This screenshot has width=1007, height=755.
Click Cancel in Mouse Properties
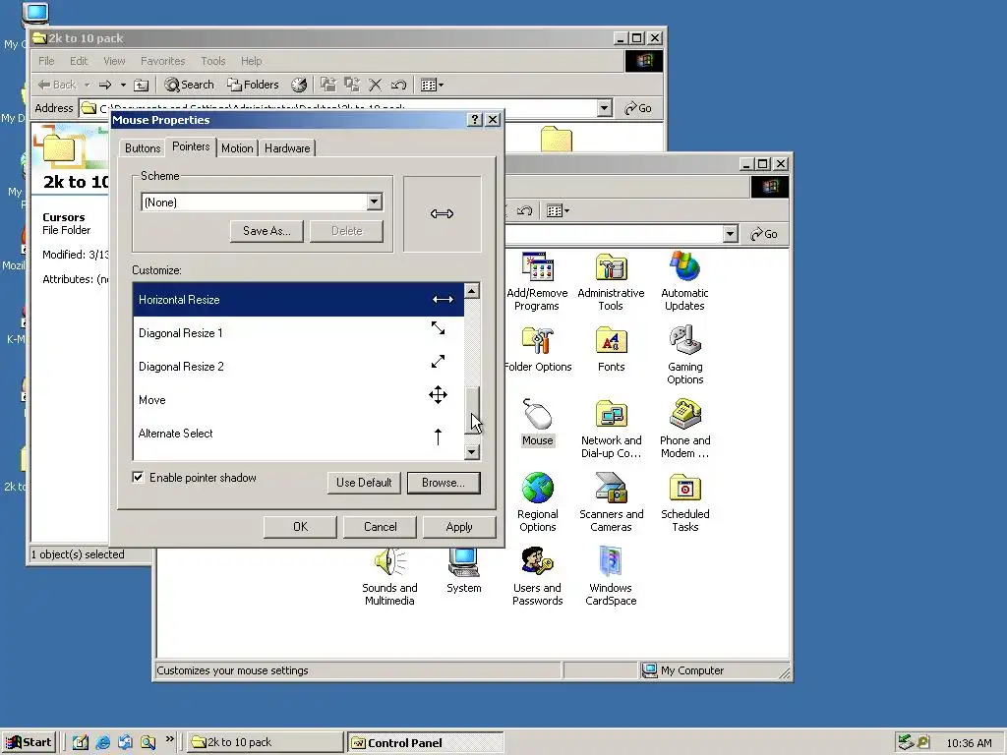(380, 527)
